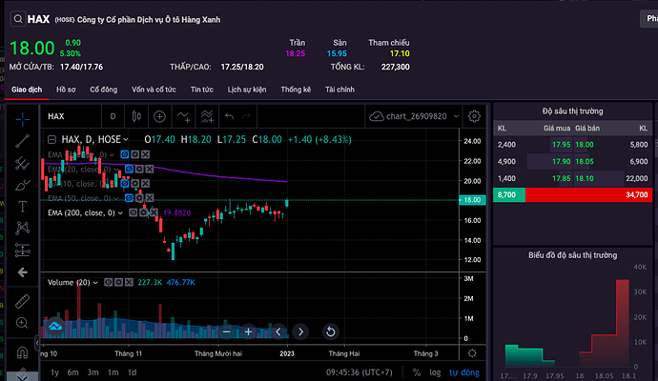The image size is (658, 381).
Task: Expand EMA (200, close, 0) options chevron
Action: 120,213
